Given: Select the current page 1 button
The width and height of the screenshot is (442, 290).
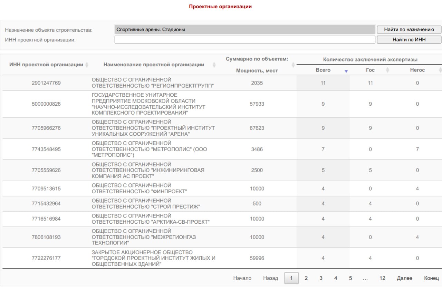Looking at the screenshot, I should [x=291, y=278].
